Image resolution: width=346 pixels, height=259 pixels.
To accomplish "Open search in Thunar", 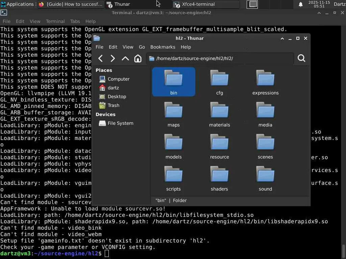I will 301,58.
